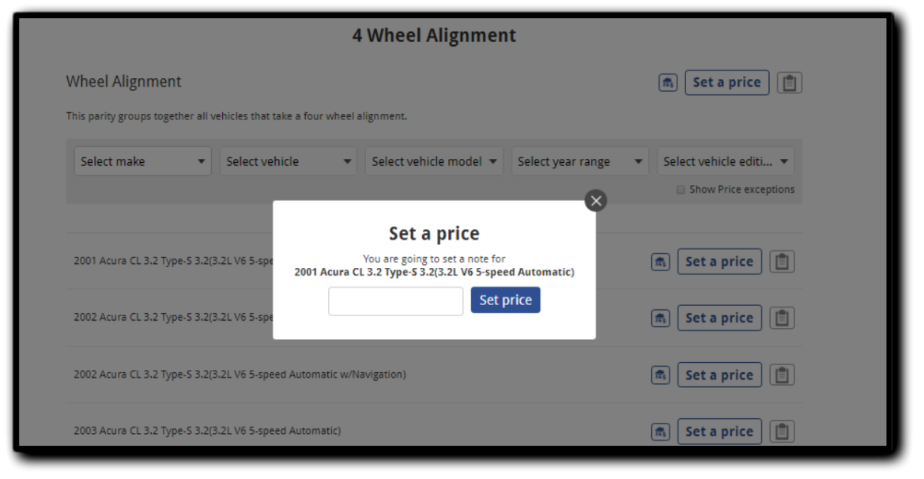The height and width of the screenshot is (479, 924).
Task: Enable the Show Price exceptions checkbox
Action: tap(681, 190)
